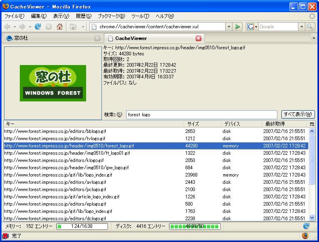319x242 pixels.
Task: Click the activity throbber icon
Action: pyautogui.click(x=312, y=16)
